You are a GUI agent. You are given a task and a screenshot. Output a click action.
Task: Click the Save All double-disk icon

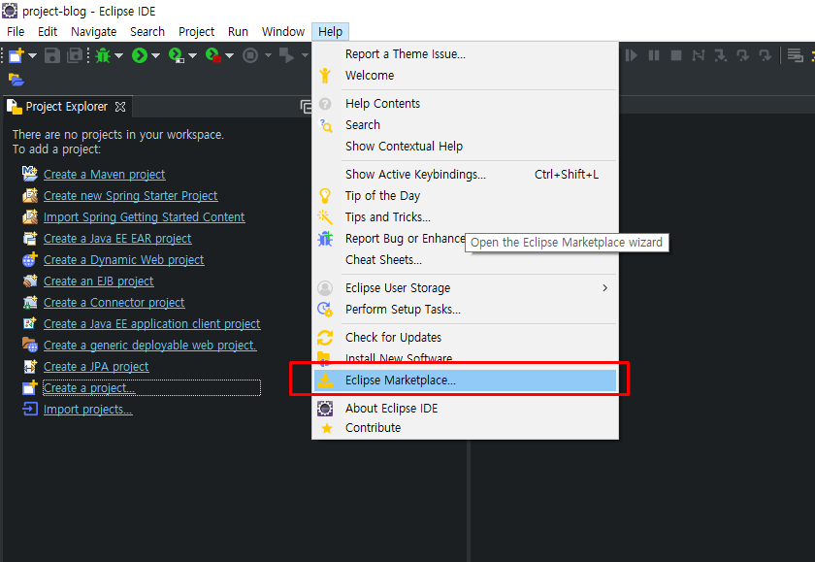[x=75, y=55]
